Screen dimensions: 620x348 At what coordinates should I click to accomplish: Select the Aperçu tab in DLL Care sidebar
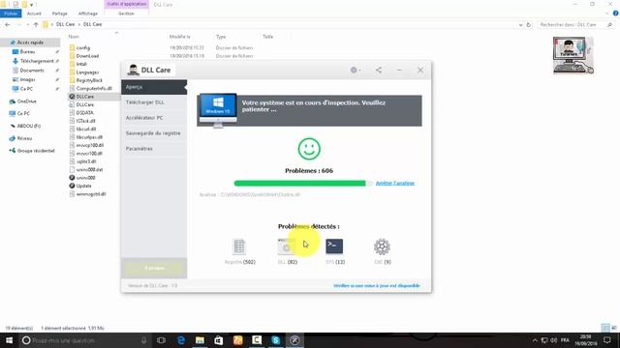point(154,87)
